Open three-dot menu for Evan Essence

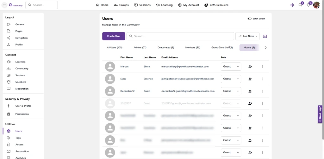(x=263, y=79)
